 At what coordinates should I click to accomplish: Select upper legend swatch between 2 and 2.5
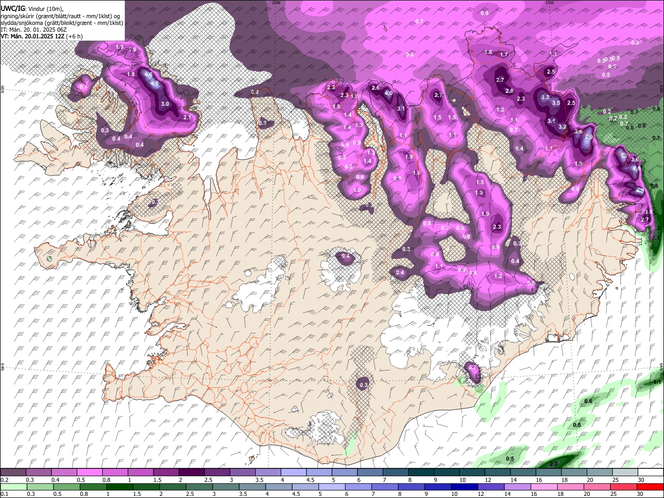[x=191, y=473]
